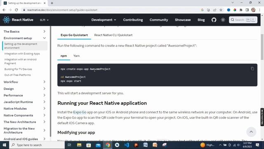Click the page vertical scrollbar thumb
This screenshot has height=149, width=264.
tap(262, 47)
